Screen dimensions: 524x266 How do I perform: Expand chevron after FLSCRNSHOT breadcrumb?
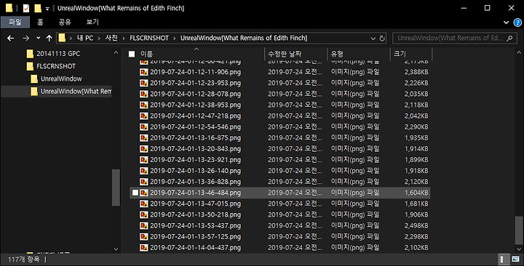175,38
